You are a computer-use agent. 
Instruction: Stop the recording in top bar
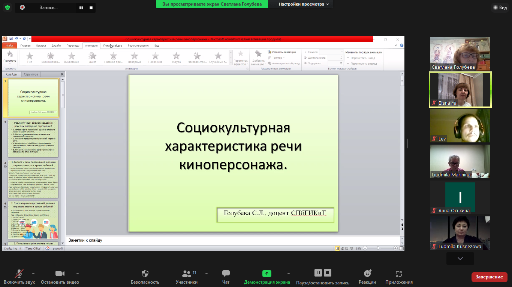pyautogui.click(x=91, y=7)
